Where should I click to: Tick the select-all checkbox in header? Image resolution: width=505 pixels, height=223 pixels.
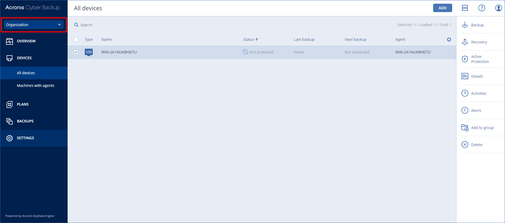76,39
